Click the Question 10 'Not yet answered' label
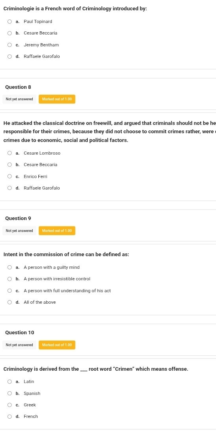216x431 pixels. click(19, 345)
